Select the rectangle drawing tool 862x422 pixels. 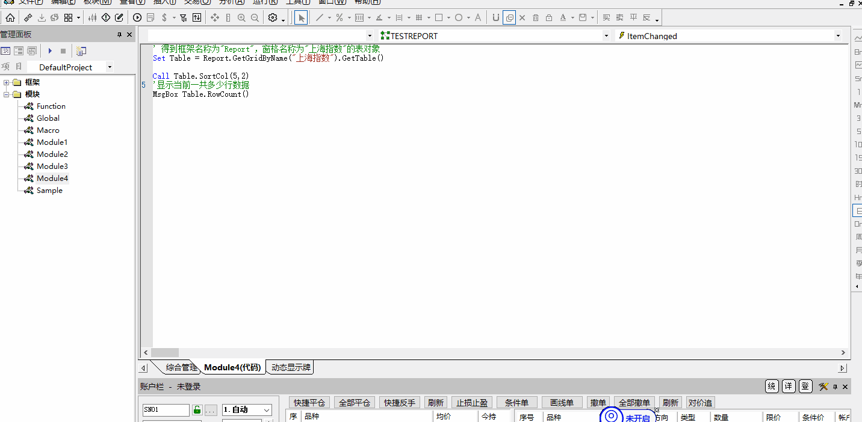click(439, 18)
